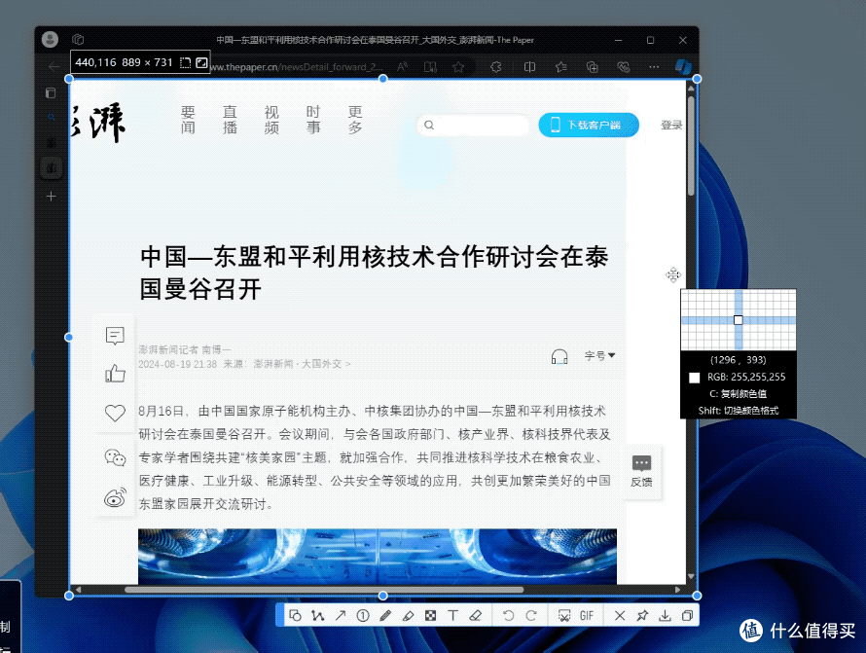Select the polyline drawing tool
This screenshot has height=653, width=866.
click(317, 615)
